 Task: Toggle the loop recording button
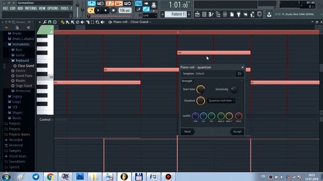[128, 4]
